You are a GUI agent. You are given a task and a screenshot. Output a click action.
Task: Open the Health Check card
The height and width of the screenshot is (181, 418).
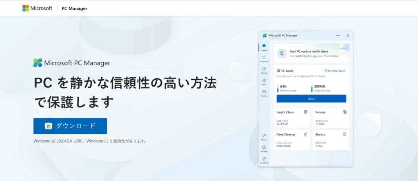click(x=292, y=118)
